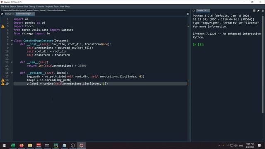265x149 pixels.
Task: Click the taskbar clock showing 9:31 PM
Action: tap(250, 145)
